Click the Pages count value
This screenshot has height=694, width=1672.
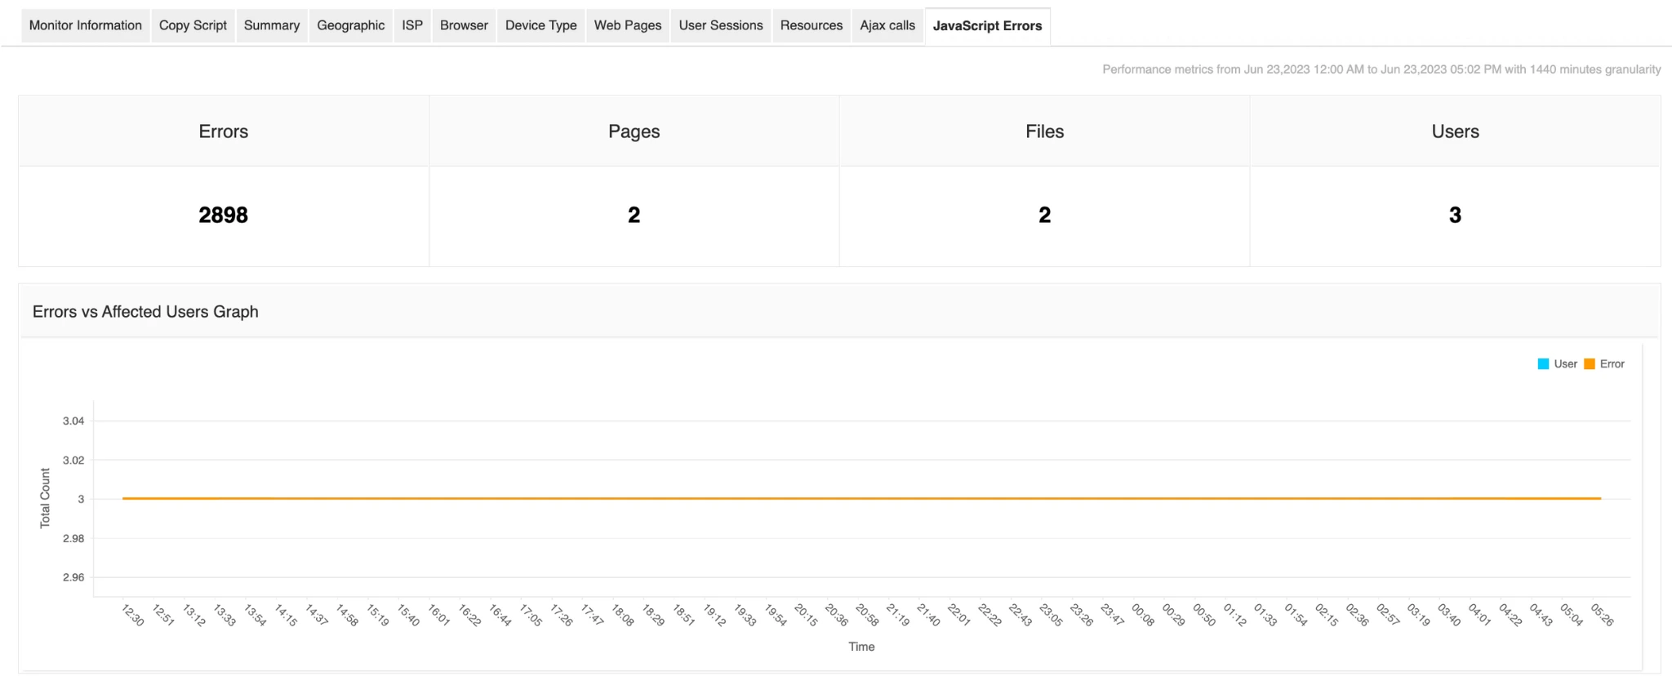click(634, 215)
